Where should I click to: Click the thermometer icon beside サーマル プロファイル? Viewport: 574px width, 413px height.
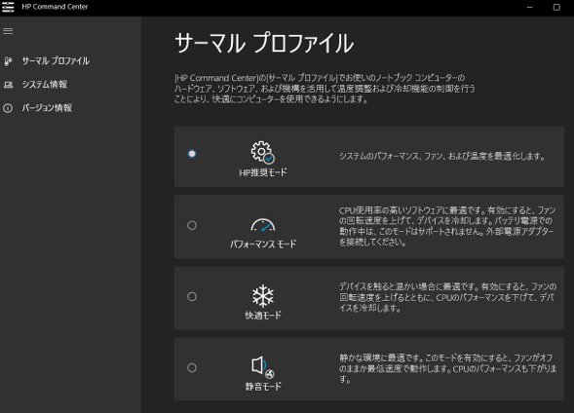8,61
